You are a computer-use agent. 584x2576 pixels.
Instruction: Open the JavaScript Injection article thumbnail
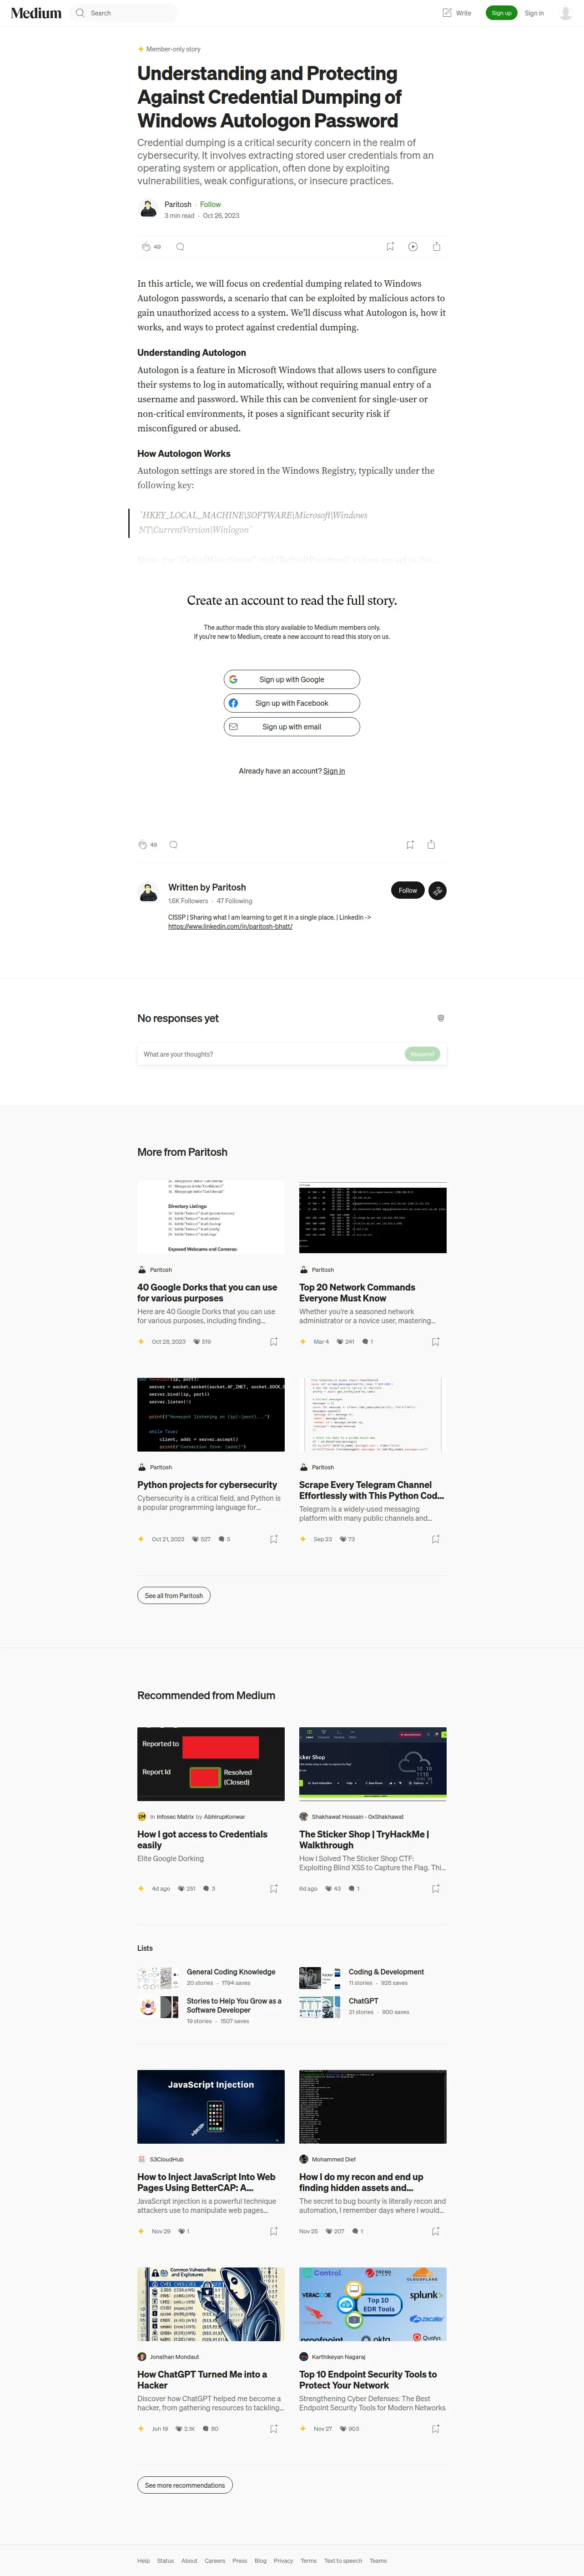(x=211, y=2106)
